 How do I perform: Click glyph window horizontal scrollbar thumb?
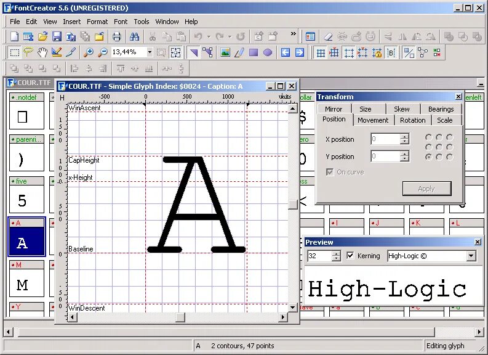(180, 317)
